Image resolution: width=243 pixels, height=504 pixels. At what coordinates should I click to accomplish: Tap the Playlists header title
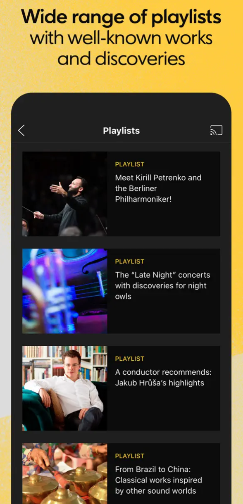click(121, 131)
